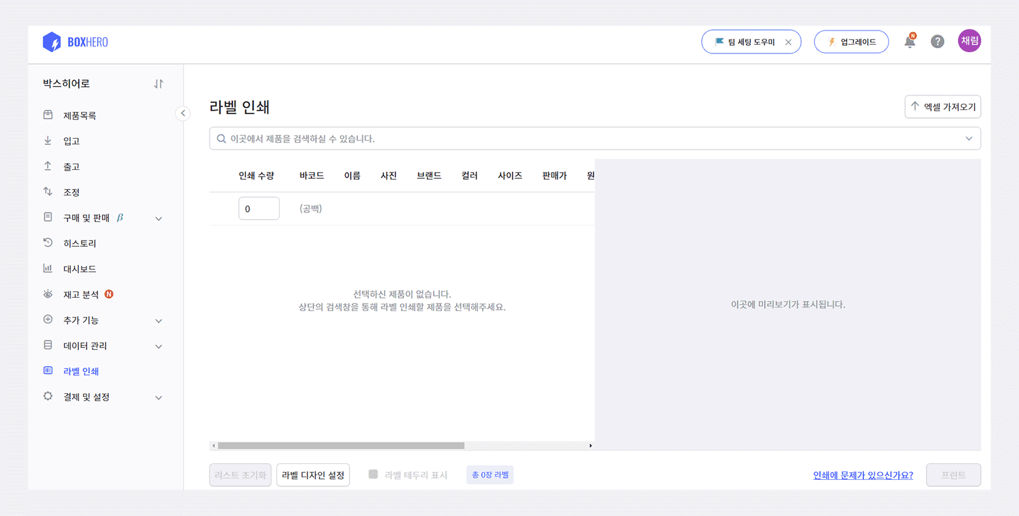Expand the 추가 기능 section

159,321
